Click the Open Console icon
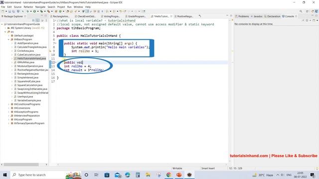The image size is (319, 179). 314,20
